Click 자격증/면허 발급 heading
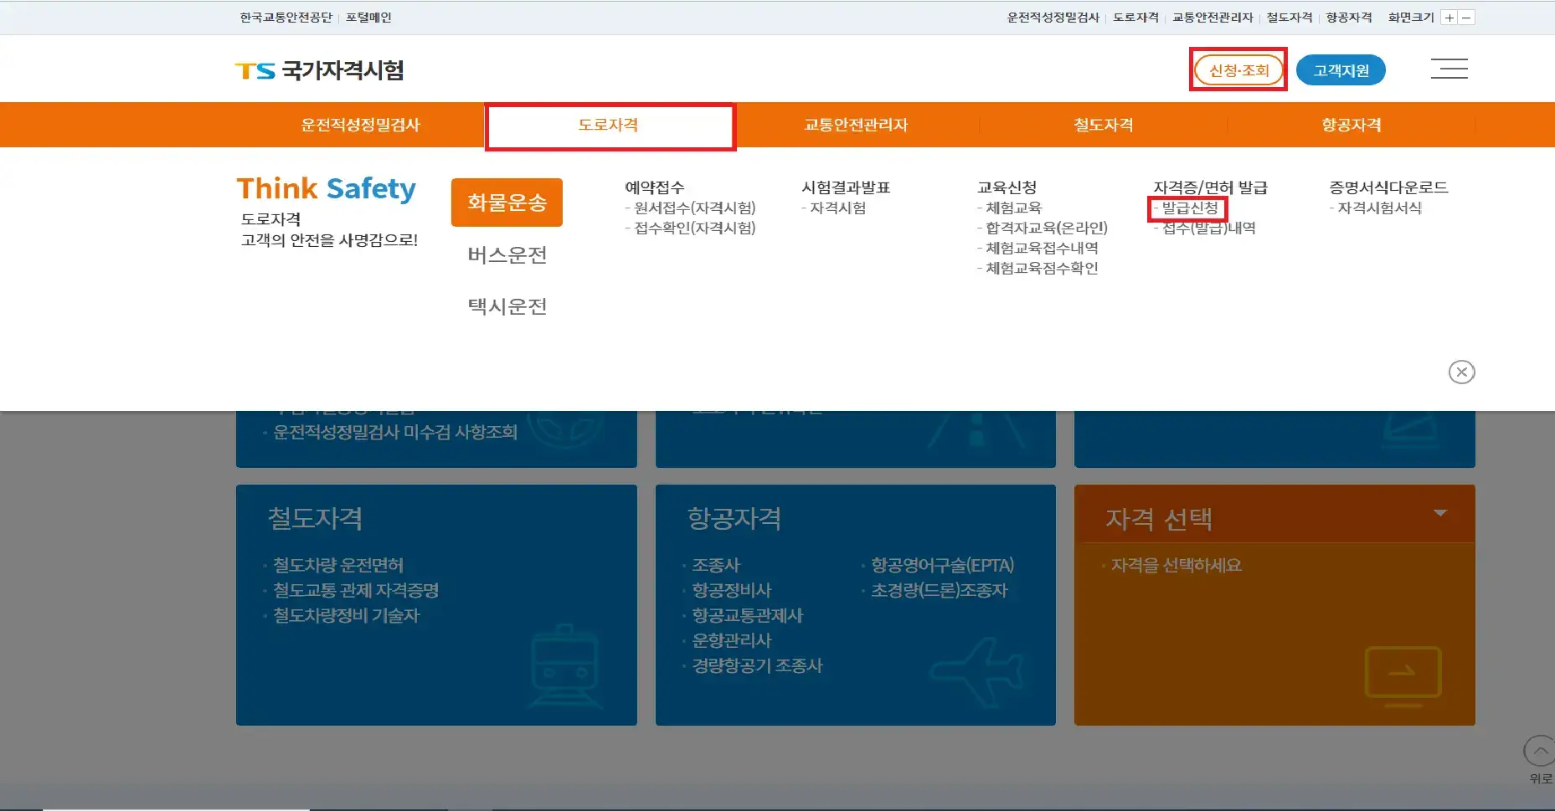The width and height of the screenshot is (1555, 811). tap(1210, 187)
